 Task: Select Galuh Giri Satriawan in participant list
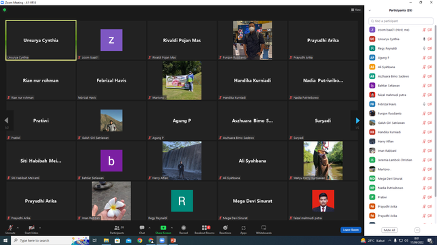pyautogui.click(x=401, y=122)
